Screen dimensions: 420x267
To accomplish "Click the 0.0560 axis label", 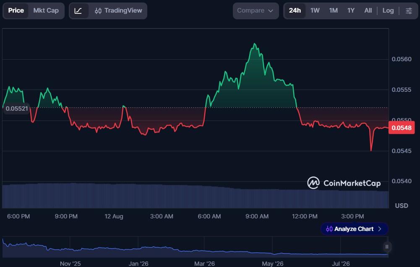I will 402,59.
